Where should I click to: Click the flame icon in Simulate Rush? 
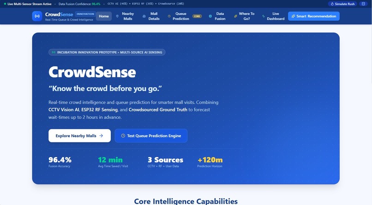click(x=332, y=4)
